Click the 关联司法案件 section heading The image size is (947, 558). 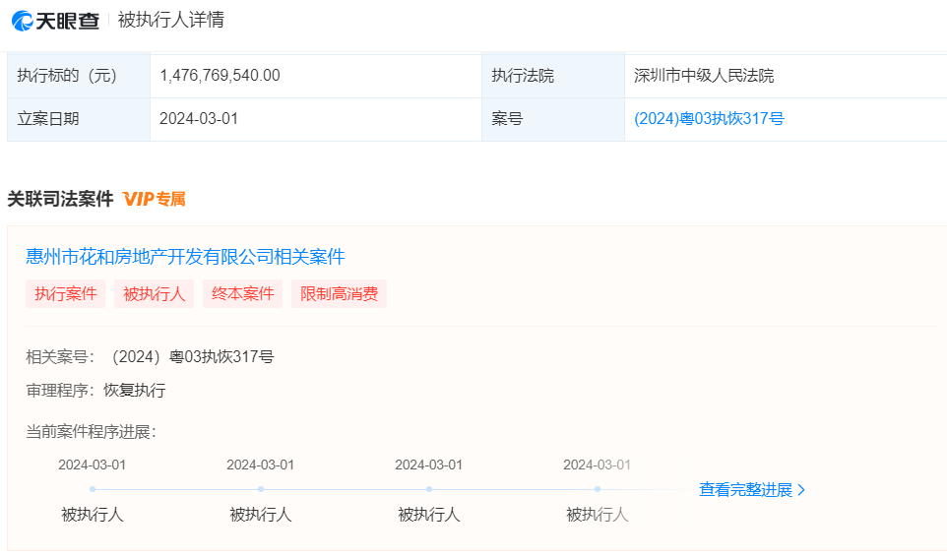point(61,199)
